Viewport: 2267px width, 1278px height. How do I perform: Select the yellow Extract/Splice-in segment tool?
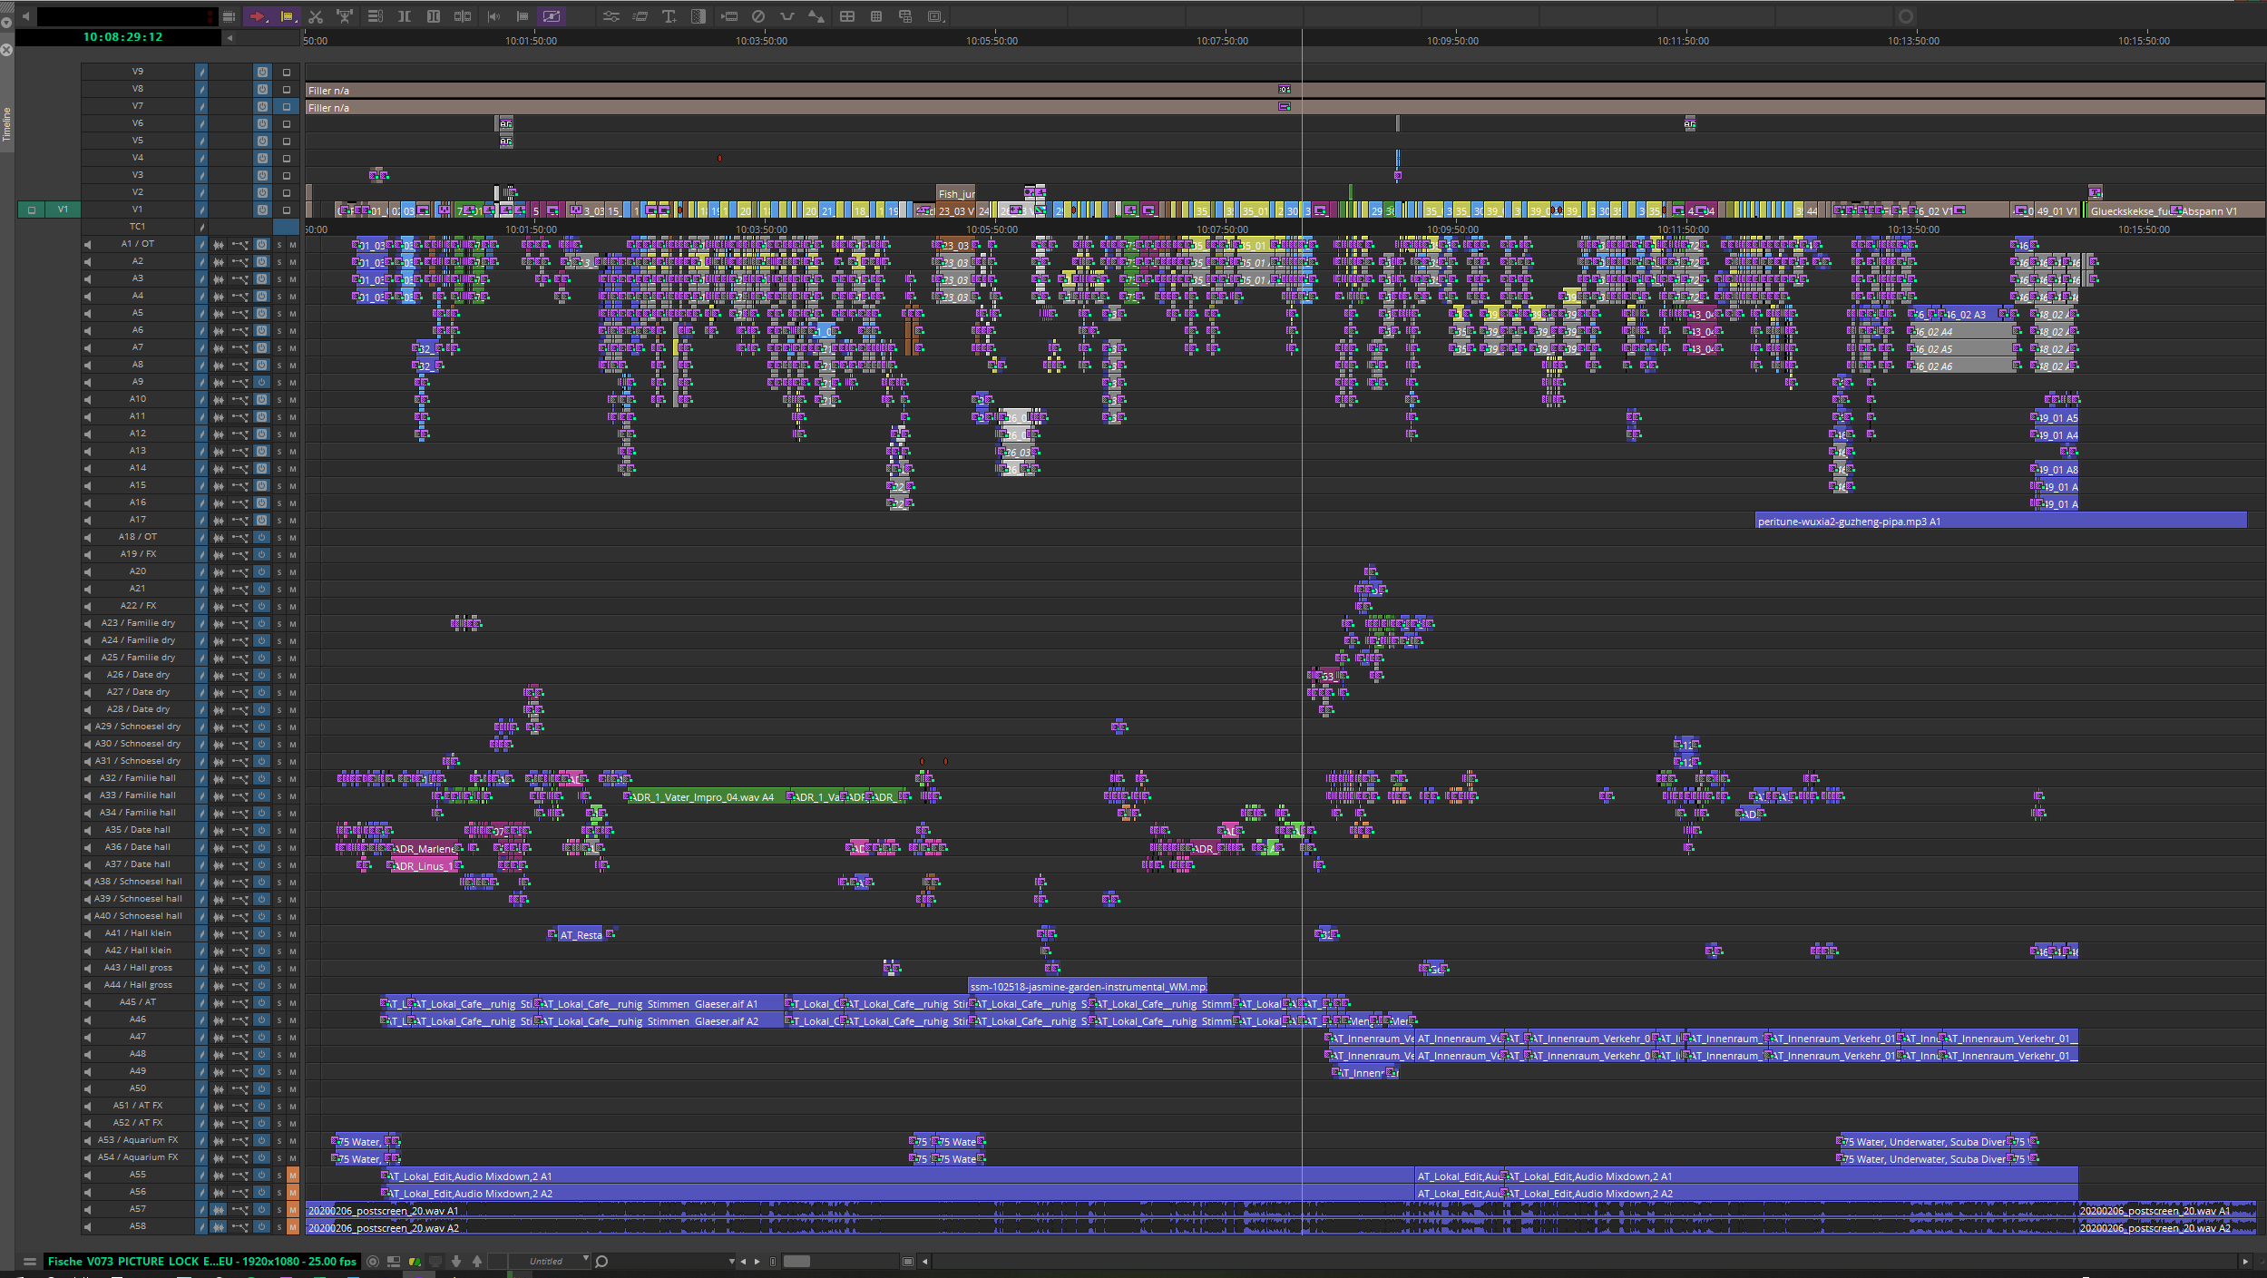click(x=288, y=16)
